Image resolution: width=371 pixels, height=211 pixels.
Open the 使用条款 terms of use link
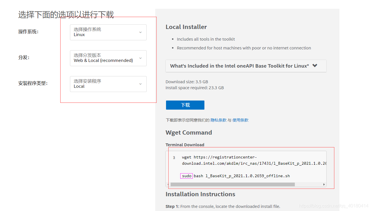[x=240, y=120]
